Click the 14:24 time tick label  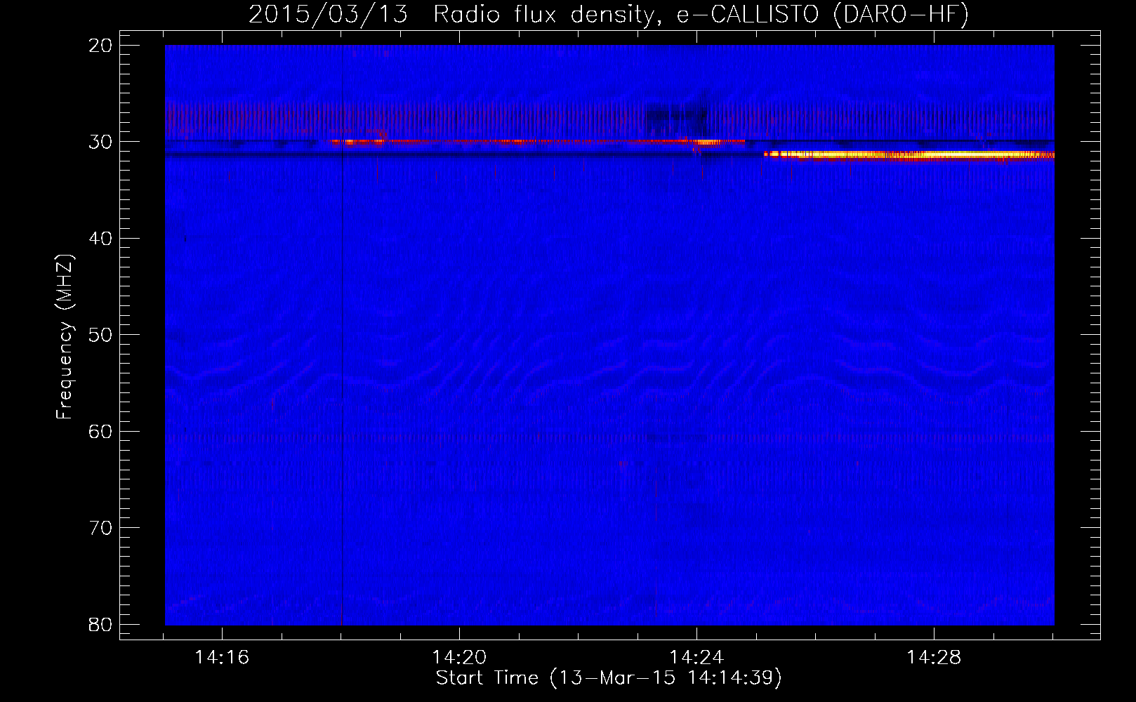pos(696,658)
